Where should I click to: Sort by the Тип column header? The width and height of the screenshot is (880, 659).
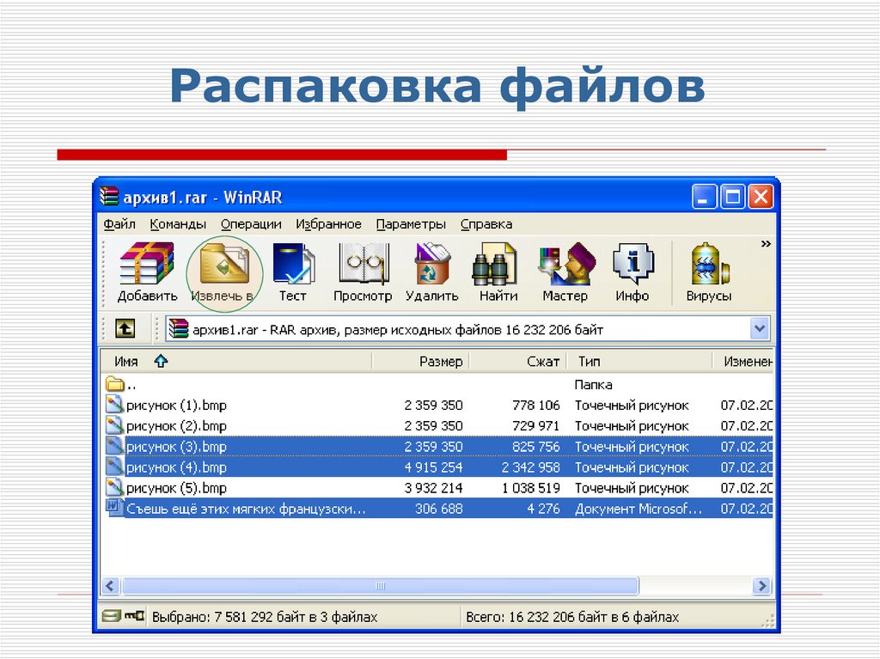coord(639,362)
